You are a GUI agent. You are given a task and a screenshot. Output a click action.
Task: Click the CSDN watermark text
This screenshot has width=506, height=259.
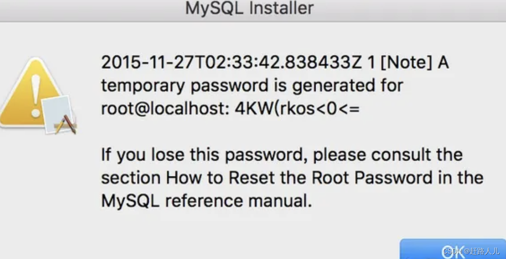pos(452,250)
